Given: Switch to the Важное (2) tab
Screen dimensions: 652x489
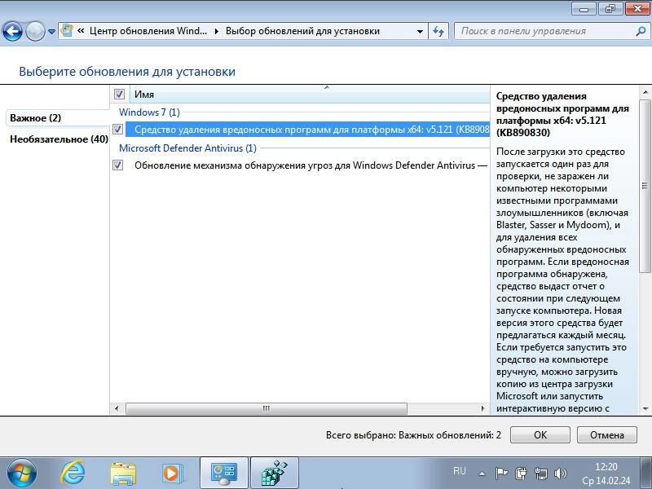Looking at the screenshot, I should coord(35,118).
